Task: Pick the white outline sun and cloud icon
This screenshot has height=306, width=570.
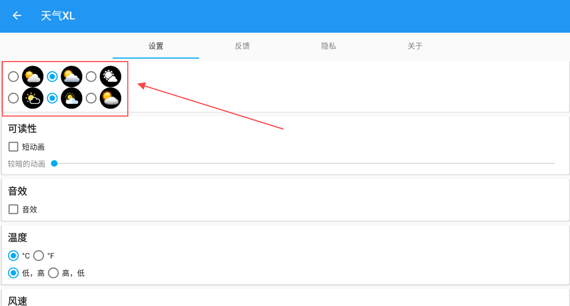Action: pos(111,76)
